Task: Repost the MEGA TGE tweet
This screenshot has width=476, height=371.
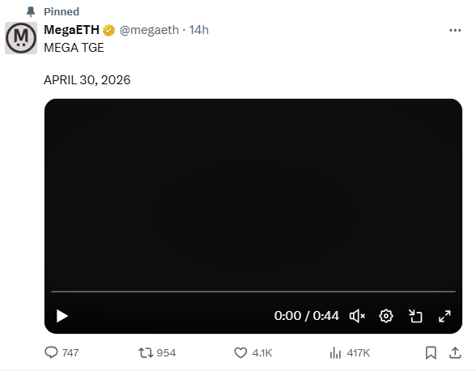Action: (x=157, y=352)
